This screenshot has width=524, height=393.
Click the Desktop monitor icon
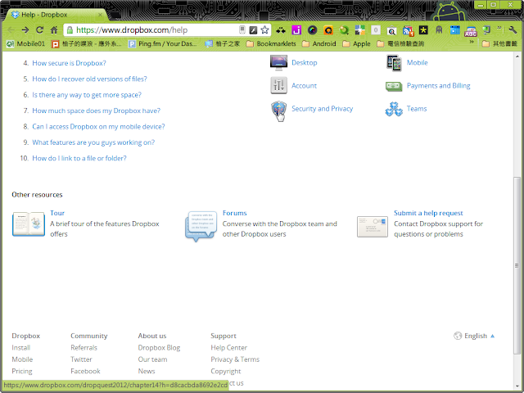pos(278,63)
